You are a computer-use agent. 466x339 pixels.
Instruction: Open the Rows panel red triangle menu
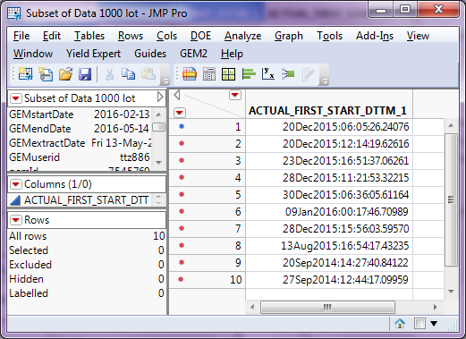(16, 220)
